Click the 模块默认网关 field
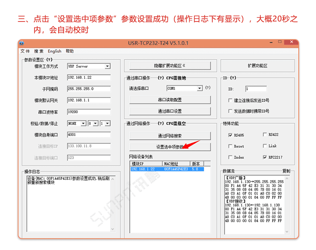The height and width of the screenshot is (250, 316). point(88,100)
